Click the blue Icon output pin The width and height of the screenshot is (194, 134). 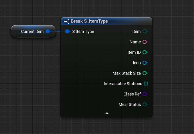pos(145,63)
